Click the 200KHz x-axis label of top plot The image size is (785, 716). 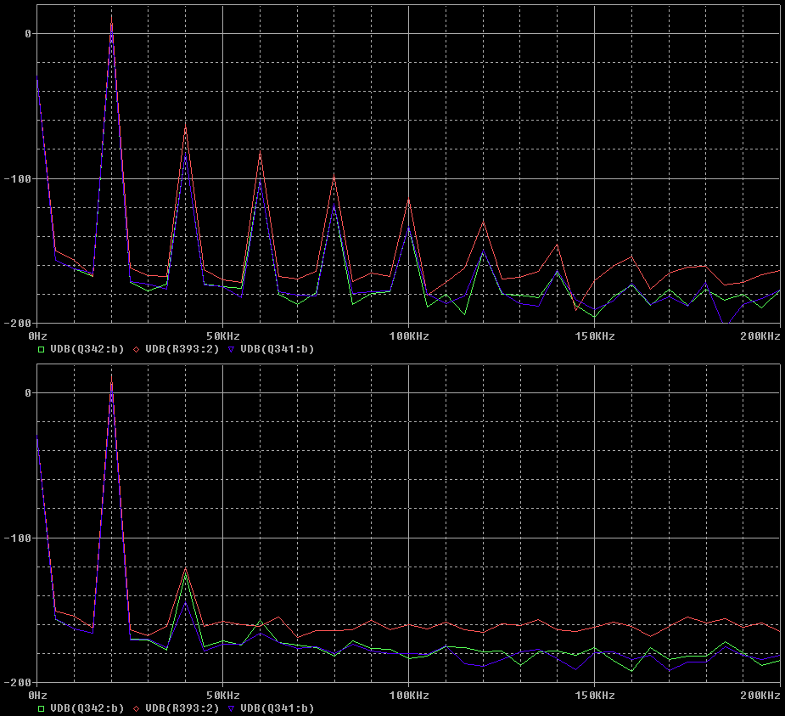point(760,336)
